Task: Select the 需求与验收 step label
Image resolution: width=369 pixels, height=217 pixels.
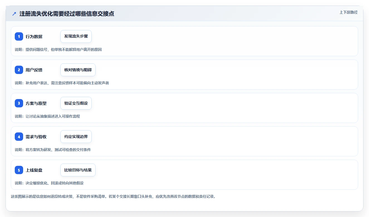Action: (36, 137)
